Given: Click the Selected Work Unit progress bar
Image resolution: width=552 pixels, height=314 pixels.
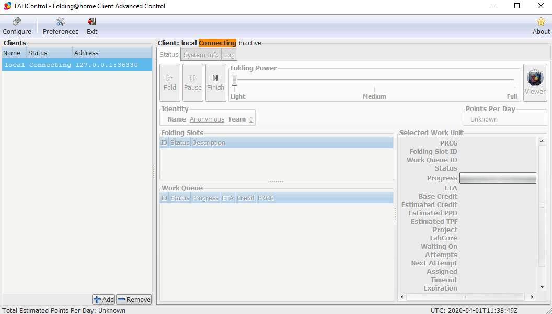Looking at the screenshot, I should [498, 178].
